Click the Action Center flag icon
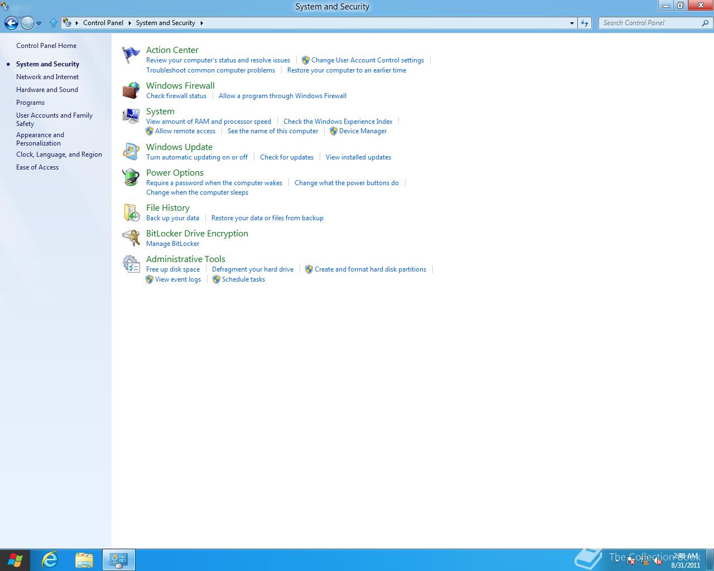 click(x=131, y=55)
